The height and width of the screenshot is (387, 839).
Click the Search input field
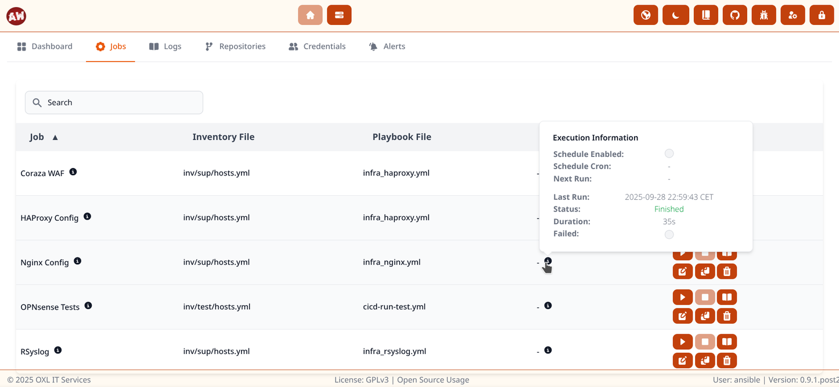tap(114, 102)
